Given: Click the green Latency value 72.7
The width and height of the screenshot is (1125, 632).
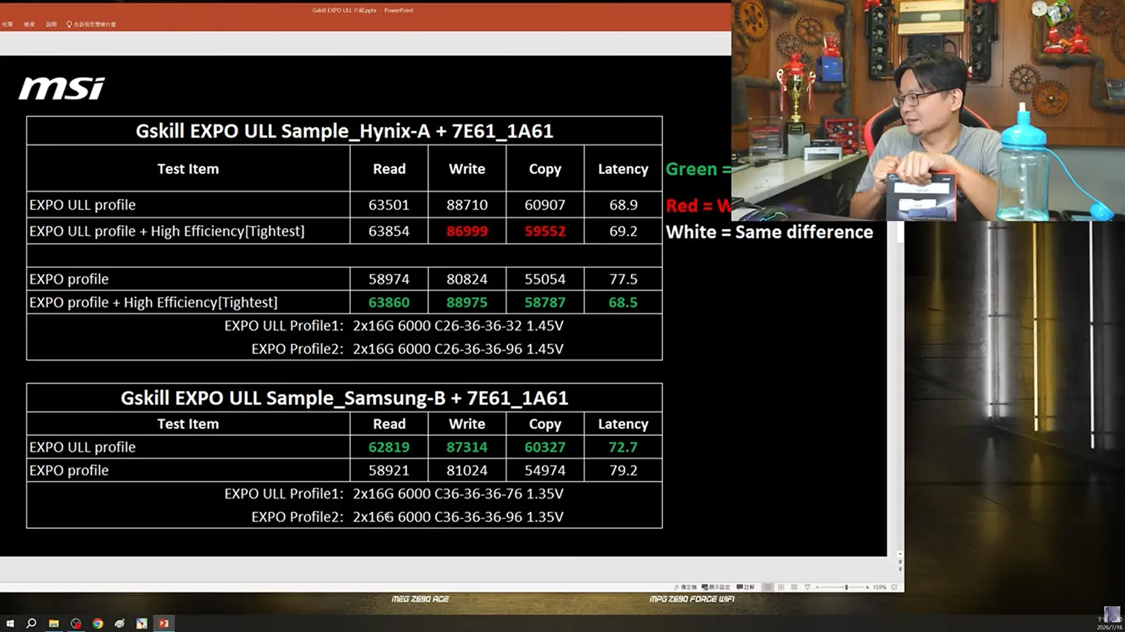Looking at the screenshot, I should 623,447.
